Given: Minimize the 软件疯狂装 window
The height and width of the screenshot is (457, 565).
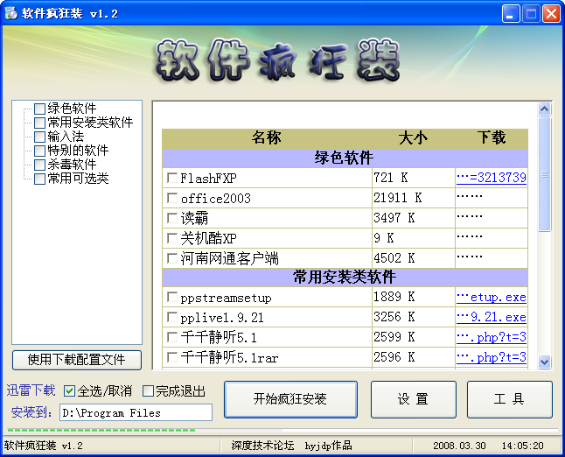Looking at the screenshot, I should pos(511,14).
